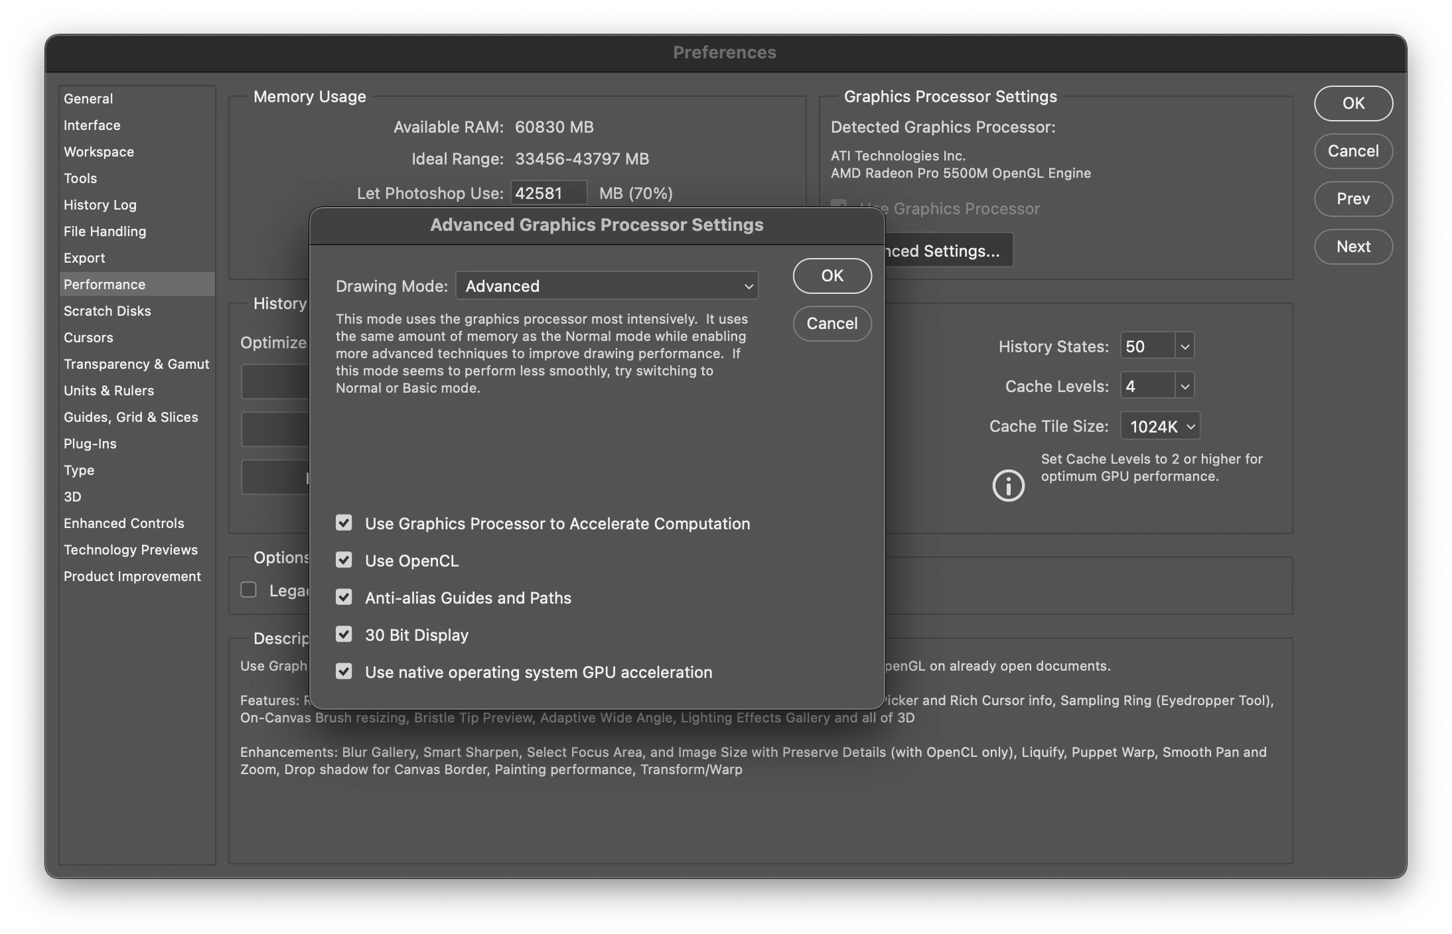
Task: Open the Cache Tile Size dropdown
Action: (x=1160, y=426)
